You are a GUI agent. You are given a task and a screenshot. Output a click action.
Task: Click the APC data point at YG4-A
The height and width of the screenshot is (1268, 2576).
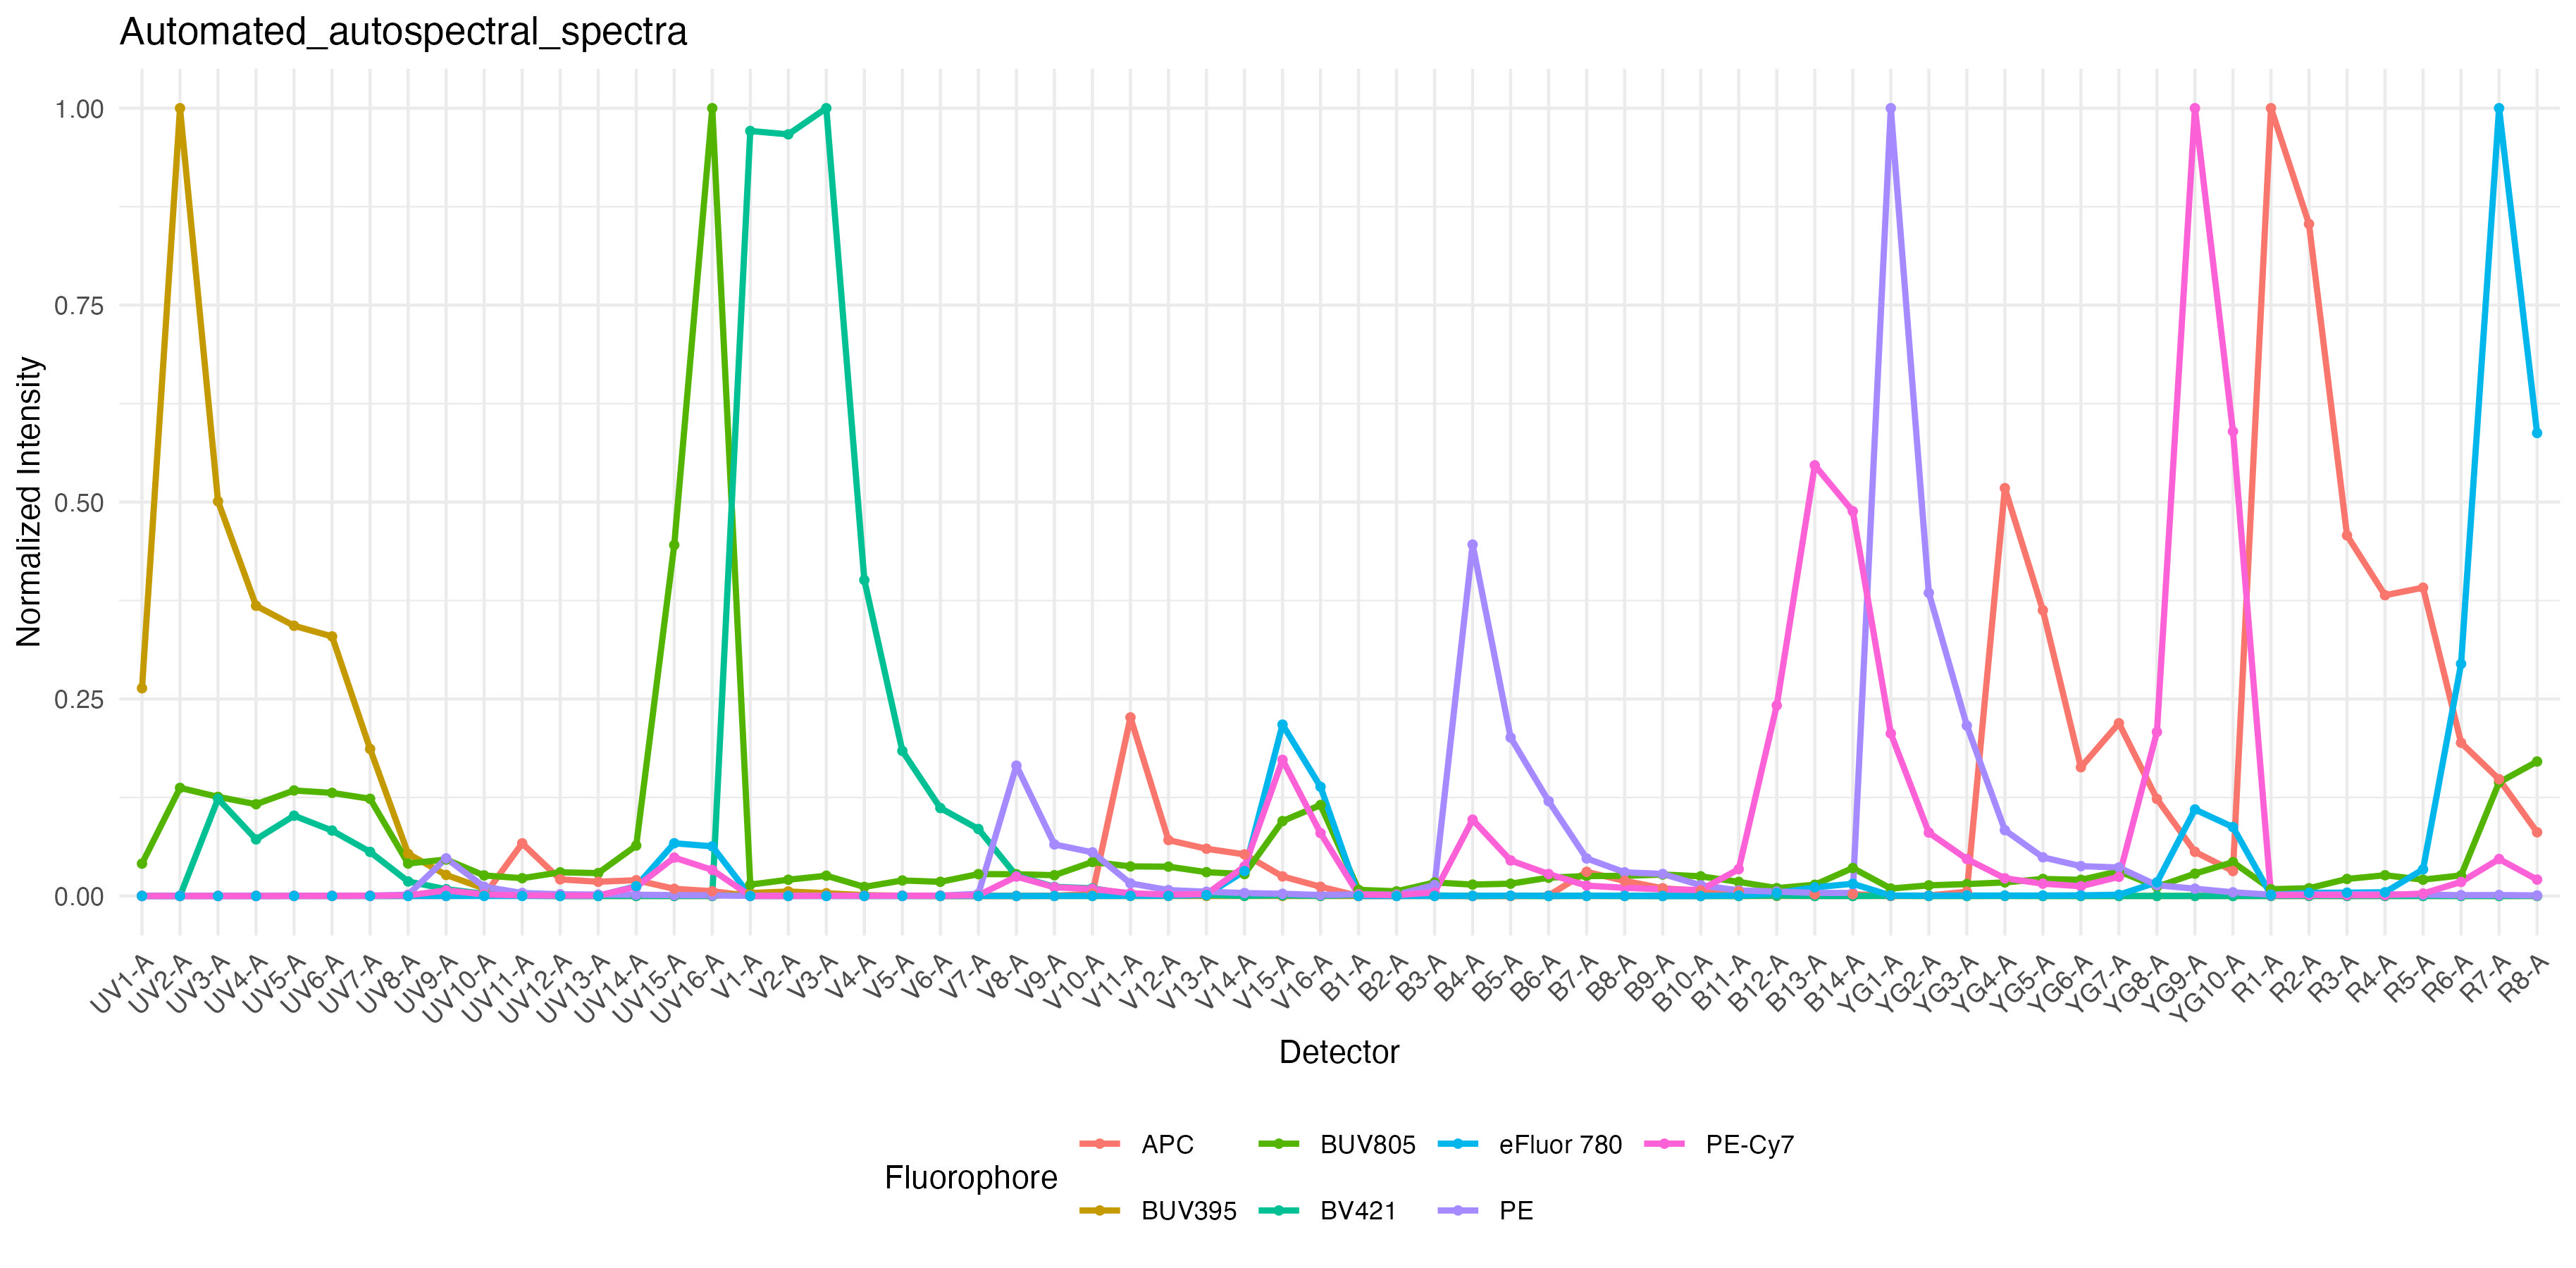[2004, 489]
